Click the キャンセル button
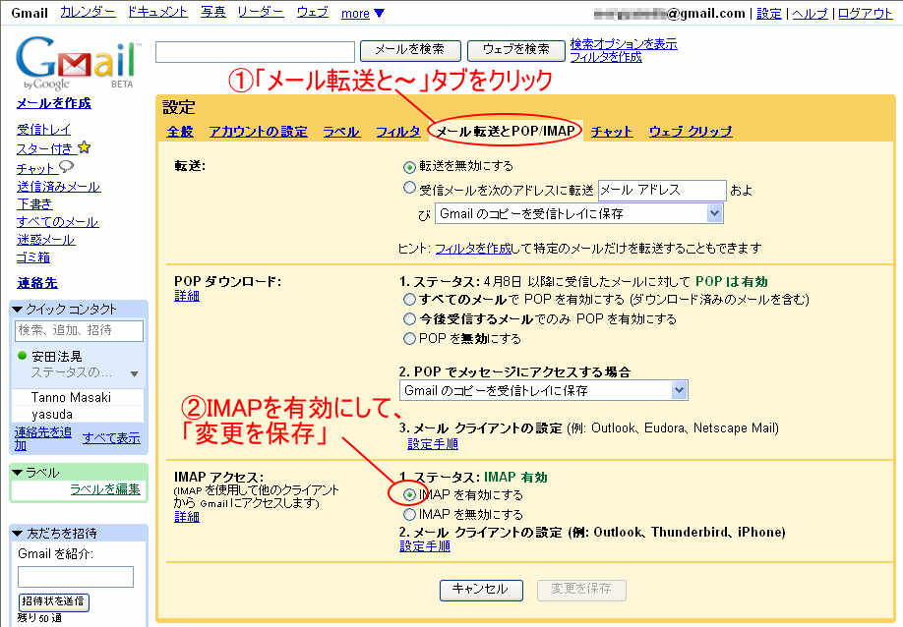The image size is (903, 627). point(481,590)
